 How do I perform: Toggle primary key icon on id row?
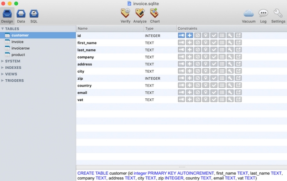tap(182, 35)
